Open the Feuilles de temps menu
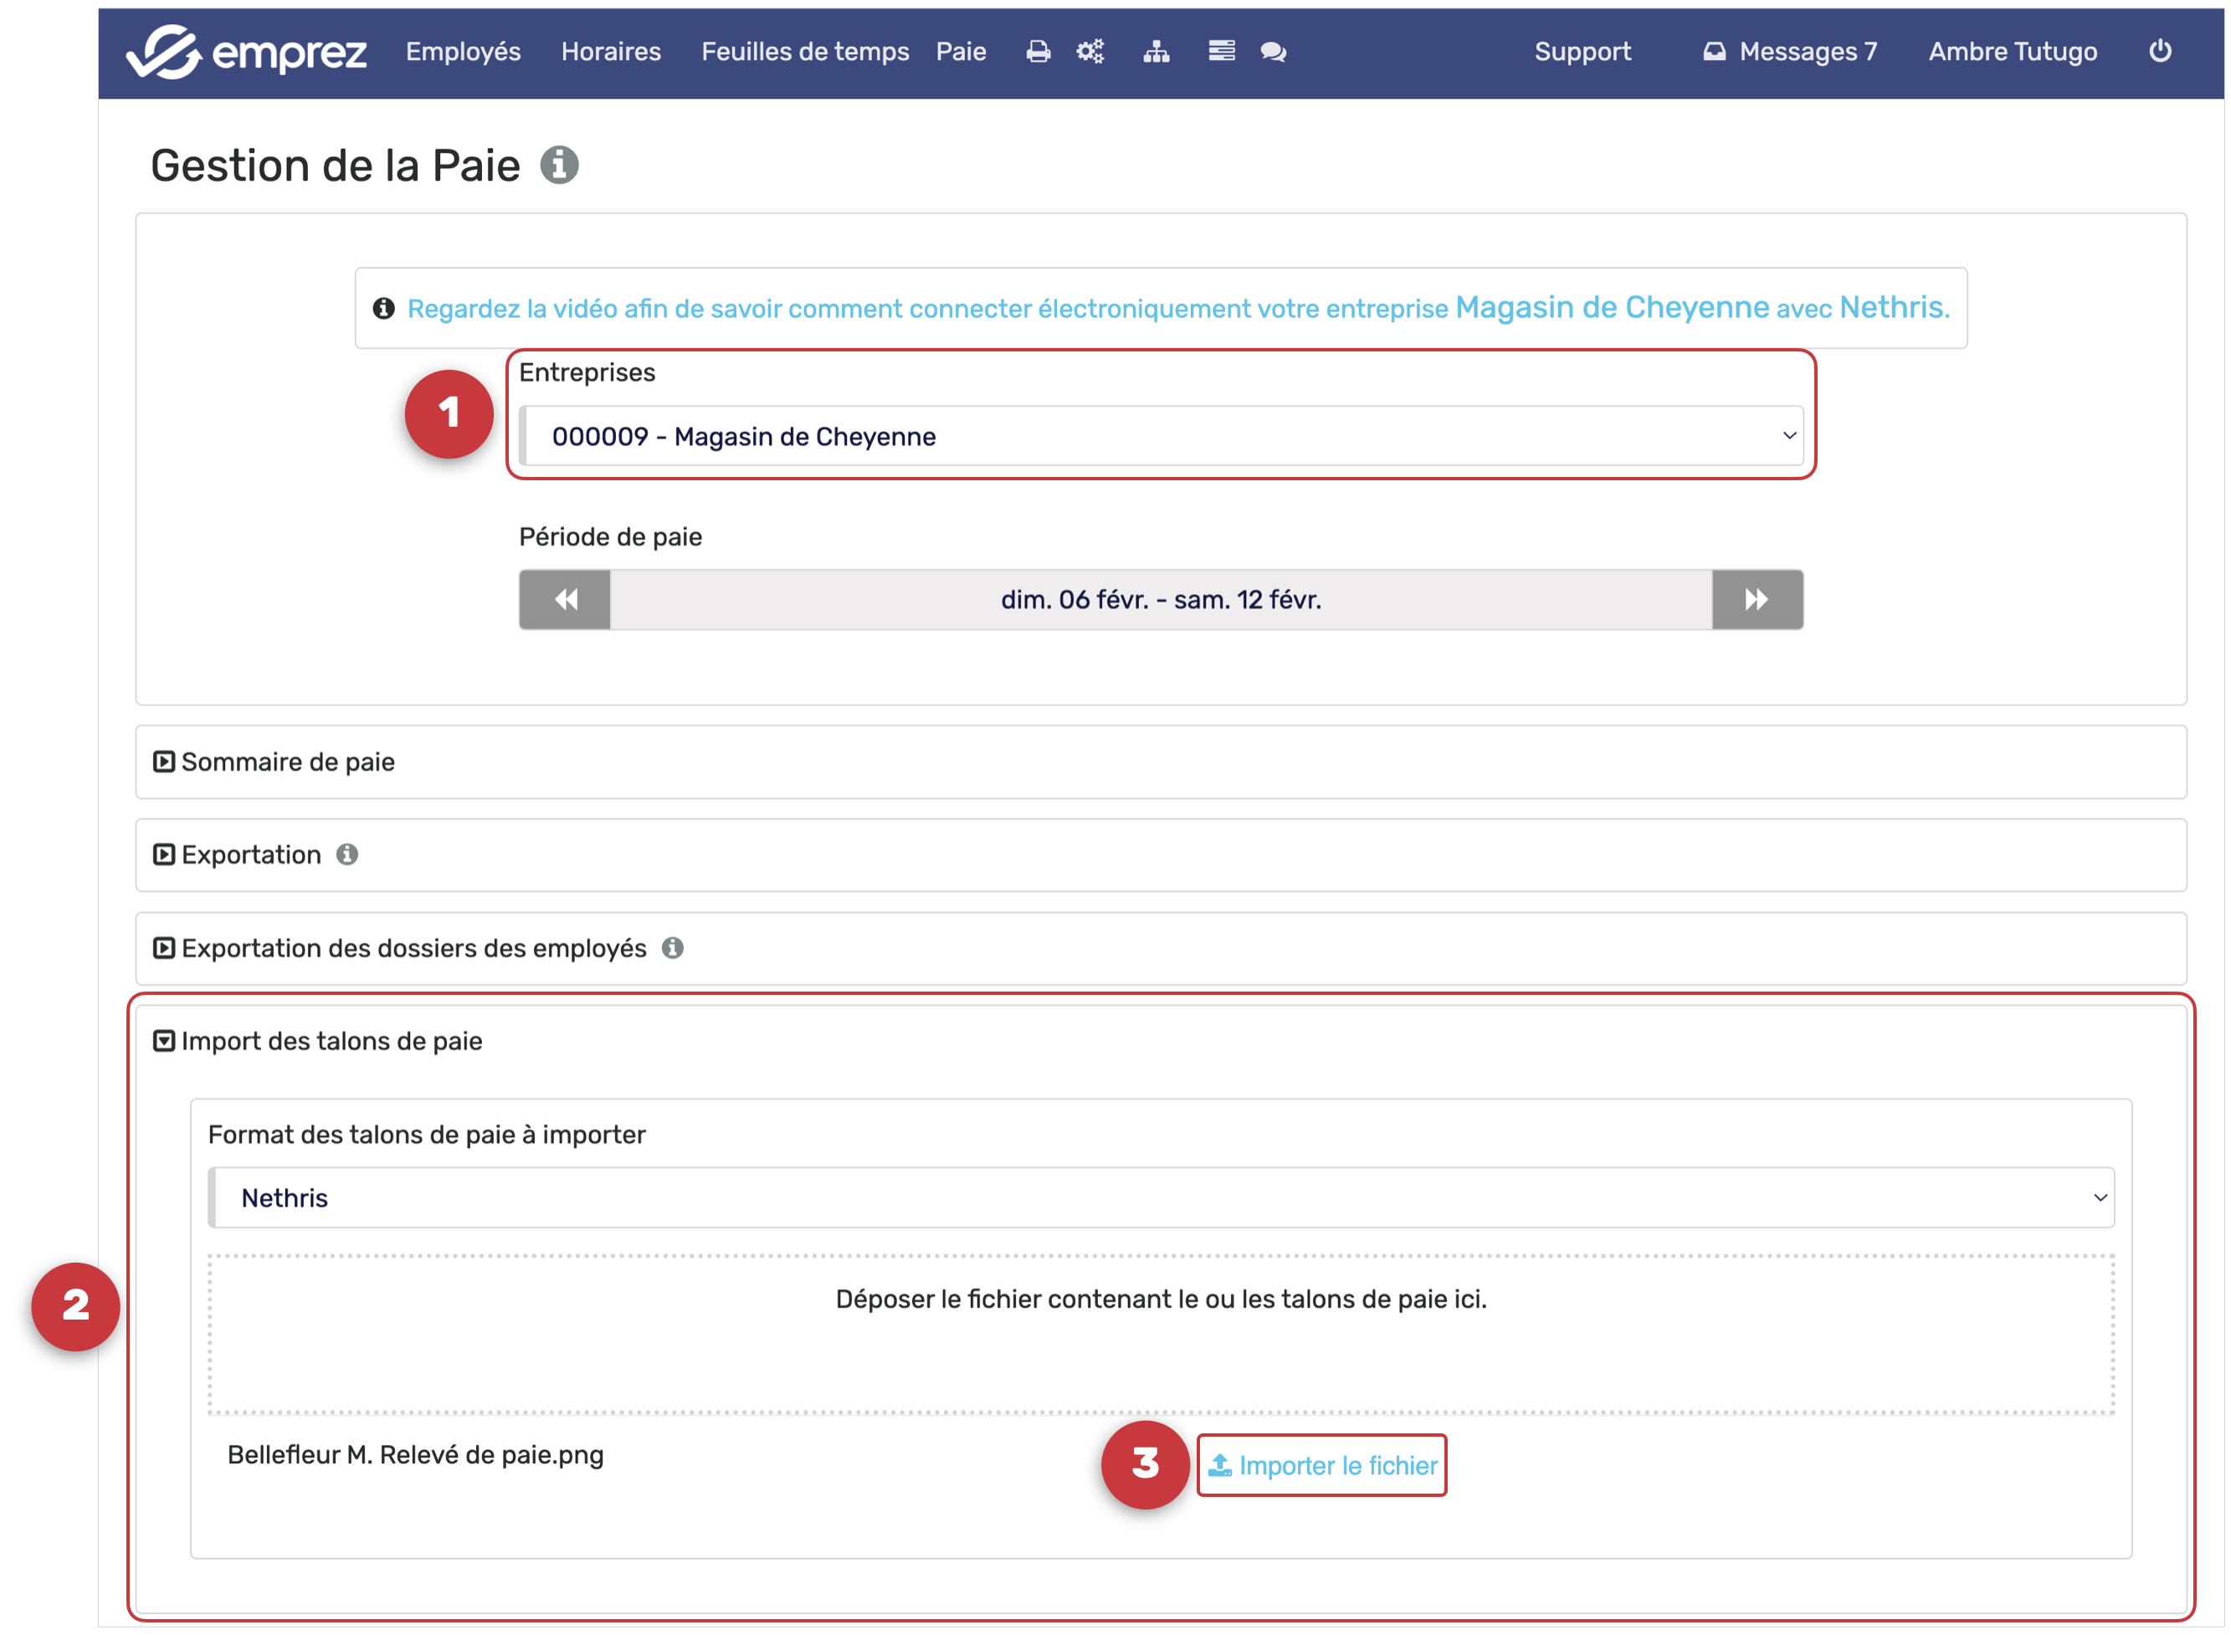 click(805, 52)
